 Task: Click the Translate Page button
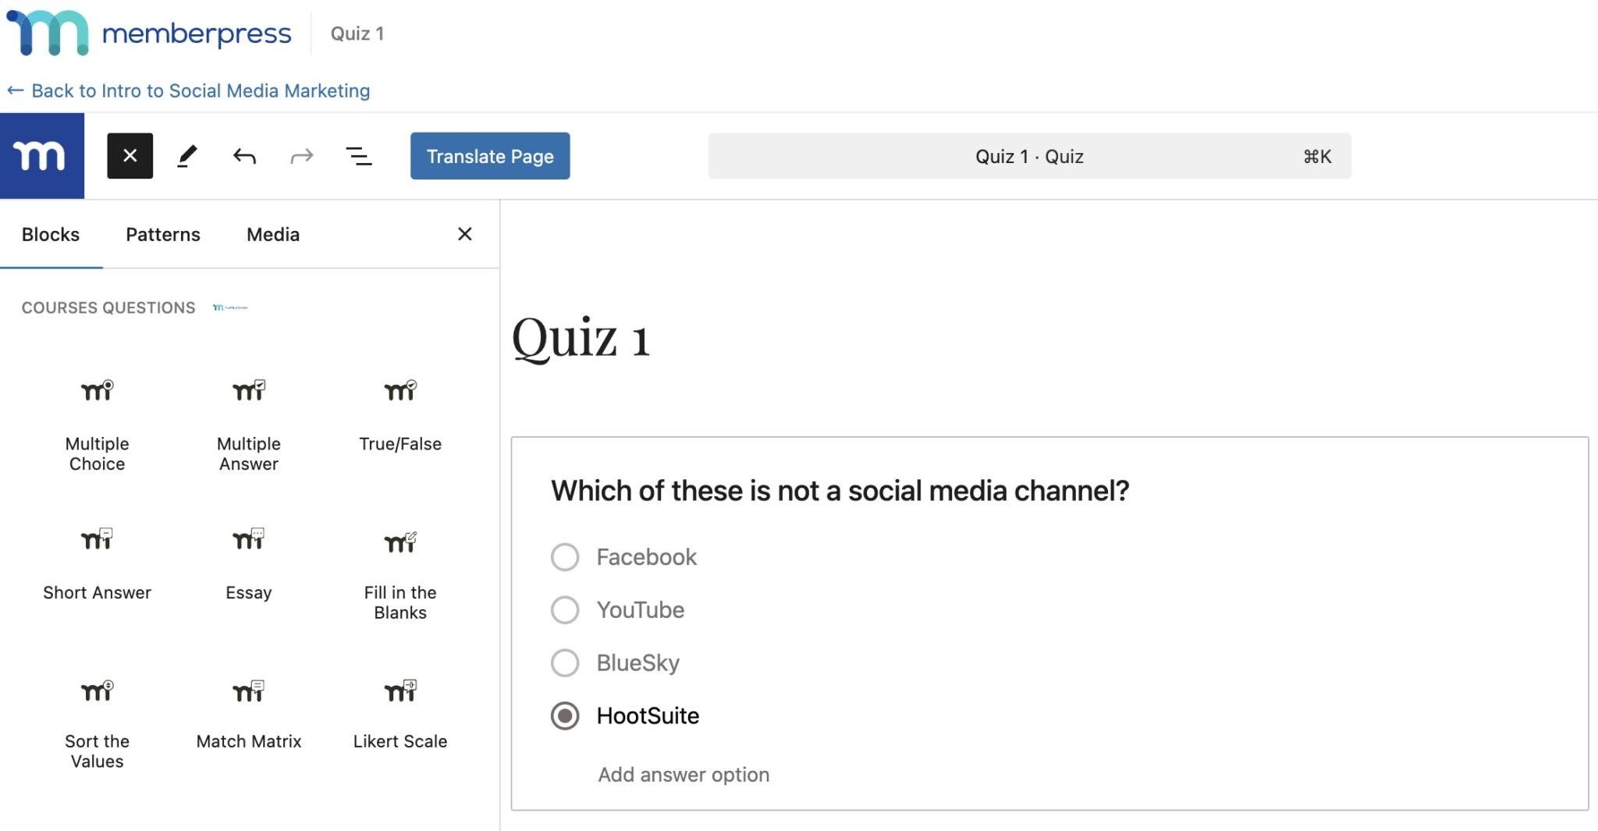pos(489,155)
